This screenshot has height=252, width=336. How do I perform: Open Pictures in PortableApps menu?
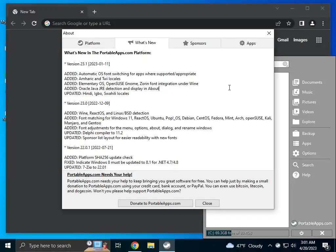(x=304, y=102)
